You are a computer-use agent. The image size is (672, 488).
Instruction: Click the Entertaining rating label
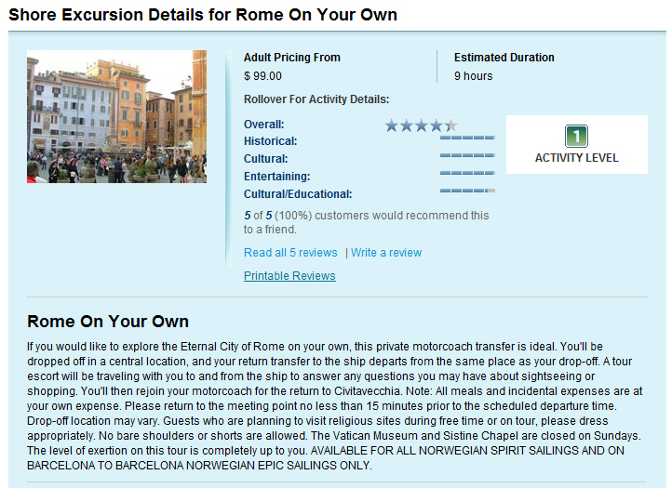coord(276,177)
